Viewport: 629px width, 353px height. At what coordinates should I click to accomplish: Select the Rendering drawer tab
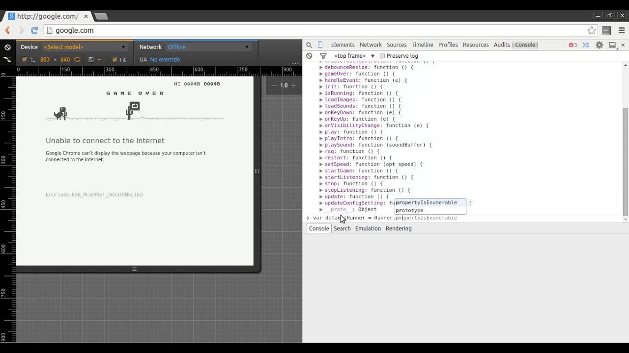point(399,228)
